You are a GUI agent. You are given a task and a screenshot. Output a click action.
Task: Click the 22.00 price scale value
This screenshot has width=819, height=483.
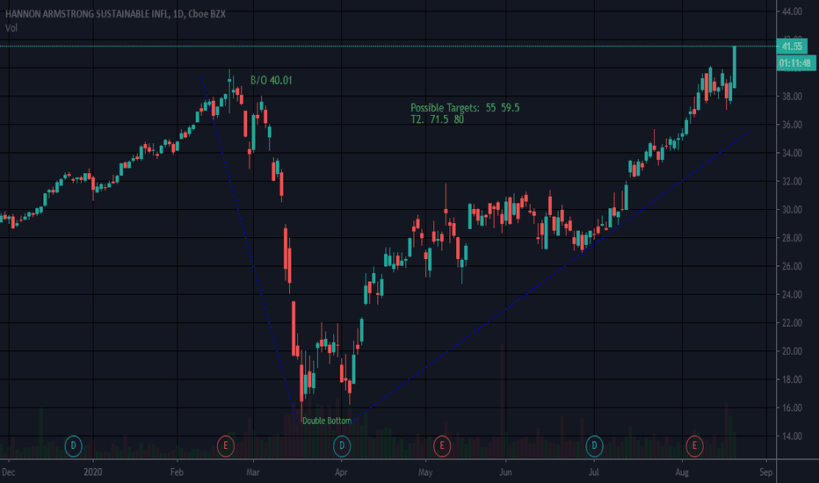[x=792, y=322]
